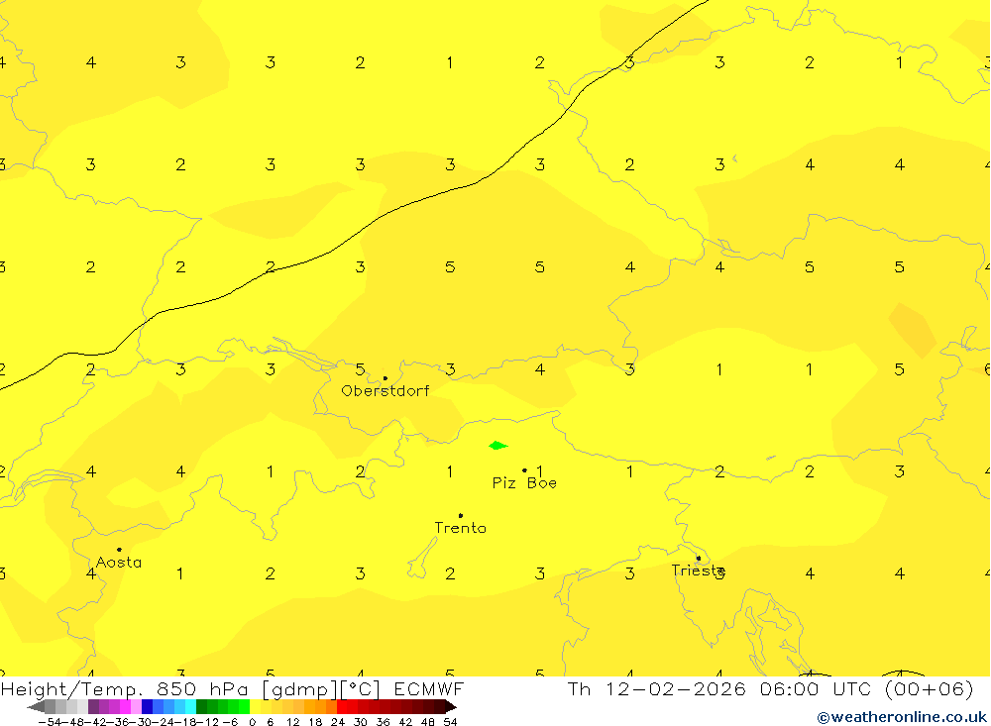This screenshot has width=991, height=726.
Task: Click the station dot above Trento label
Action: 460,516
